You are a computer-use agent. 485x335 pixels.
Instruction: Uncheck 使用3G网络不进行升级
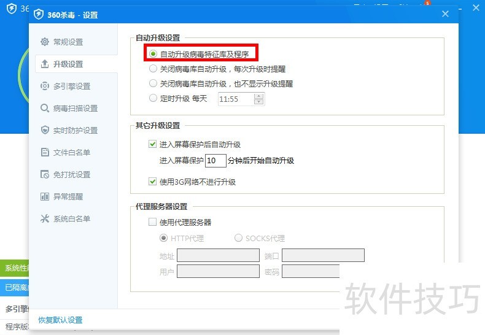pos(152,182)
